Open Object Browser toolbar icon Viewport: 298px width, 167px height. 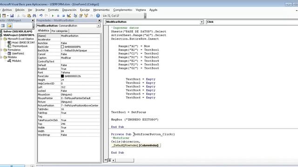tap(86, 16)
